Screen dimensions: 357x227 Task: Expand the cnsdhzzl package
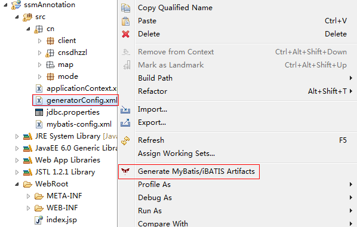pos(39,53)
